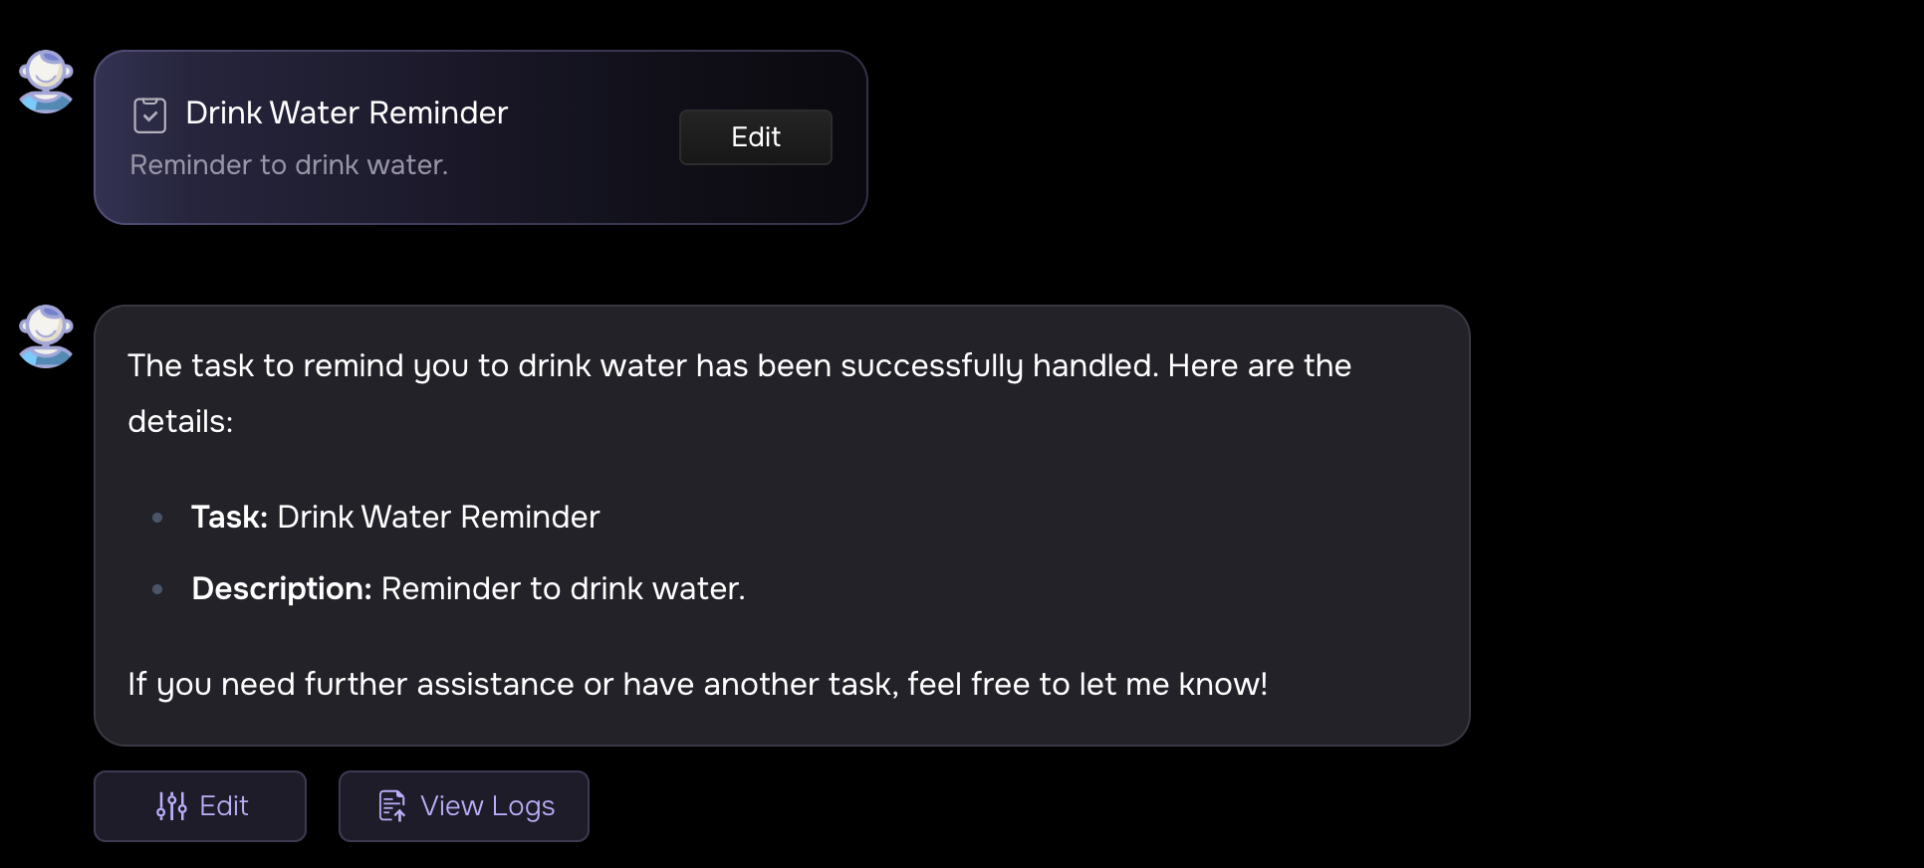The height and width of the screenshot is (868, 1924).
Task: Click the bold 'Task:' label
Action: point(229,518)
